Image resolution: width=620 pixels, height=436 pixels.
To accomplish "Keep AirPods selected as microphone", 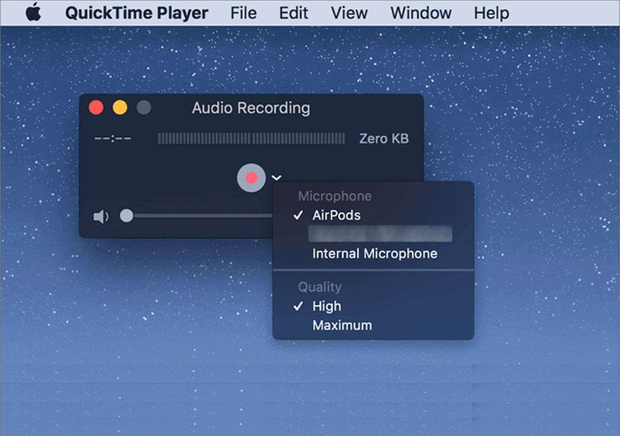I will 336,216.
